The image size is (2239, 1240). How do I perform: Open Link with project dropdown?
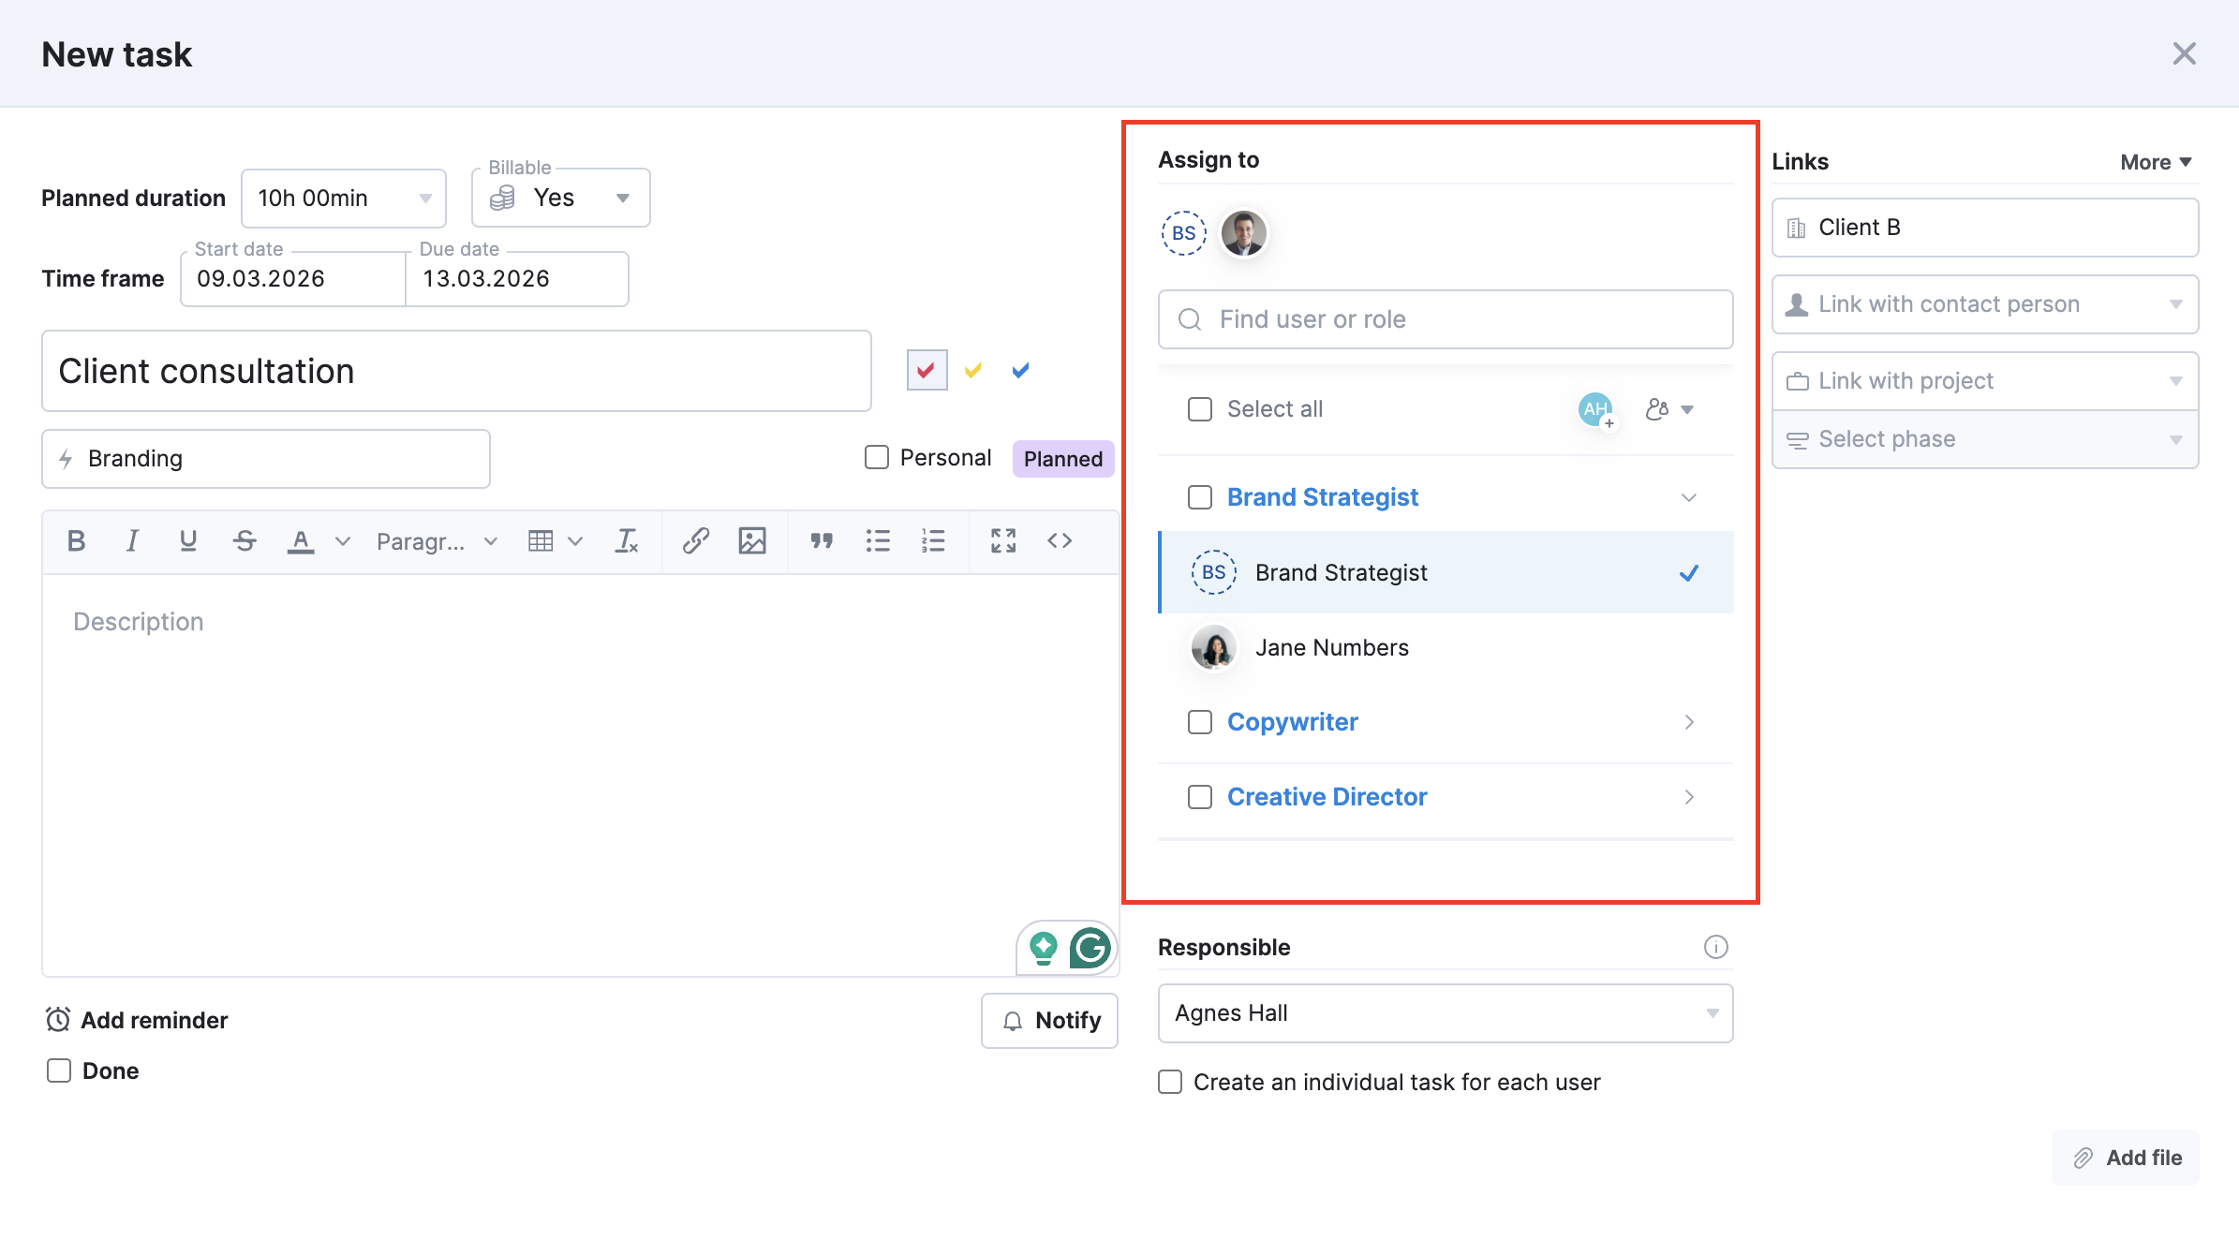click(x=1985, y=381)
